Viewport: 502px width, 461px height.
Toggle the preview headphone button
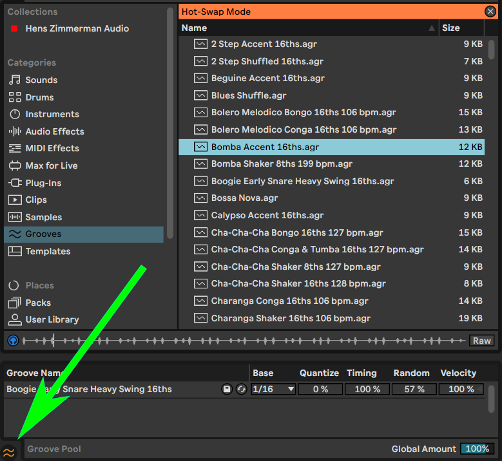pos(13,341)
